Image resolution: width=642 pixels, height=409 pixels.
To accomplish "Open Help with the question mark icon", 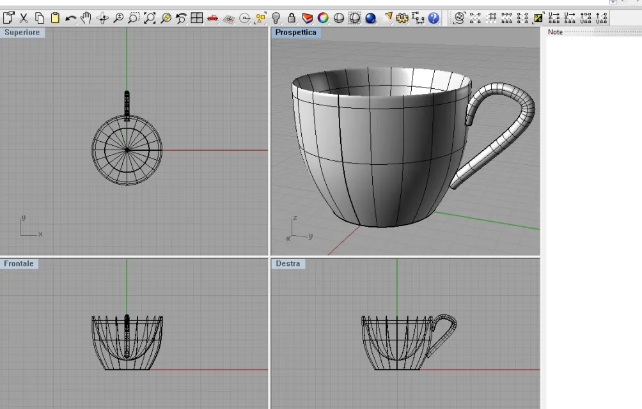I will 434,19.
